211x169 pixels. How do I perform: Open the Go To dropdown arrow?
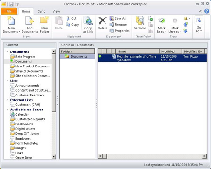click(201, 31)
